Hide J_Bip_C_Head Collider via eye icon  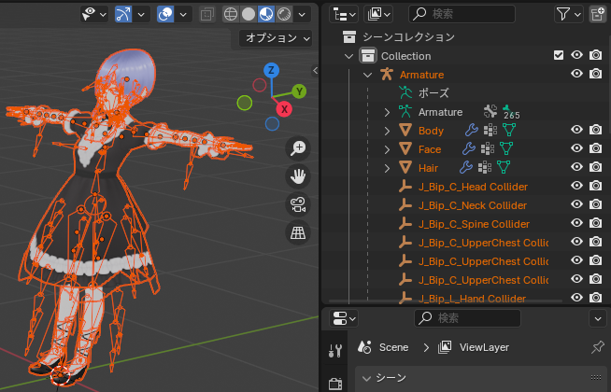tap(576, 186)
